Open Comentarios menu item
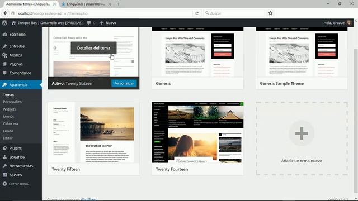The height and width of the screenshot is (201, 358). (x=21, y=73)
